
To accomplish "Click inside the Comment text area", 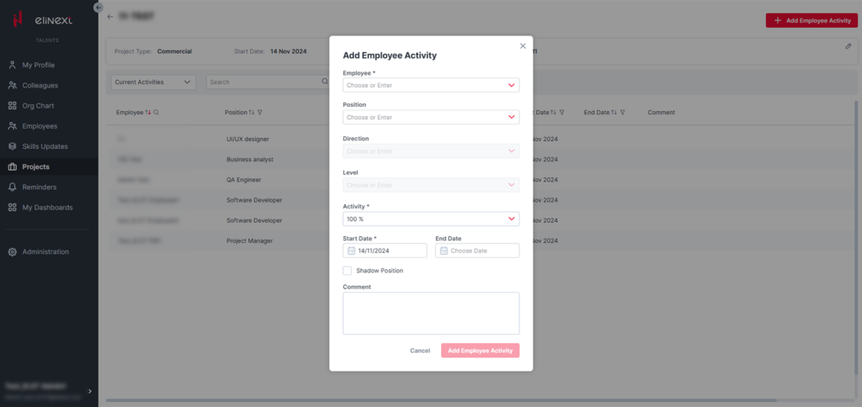I will (x=431, y=313).
